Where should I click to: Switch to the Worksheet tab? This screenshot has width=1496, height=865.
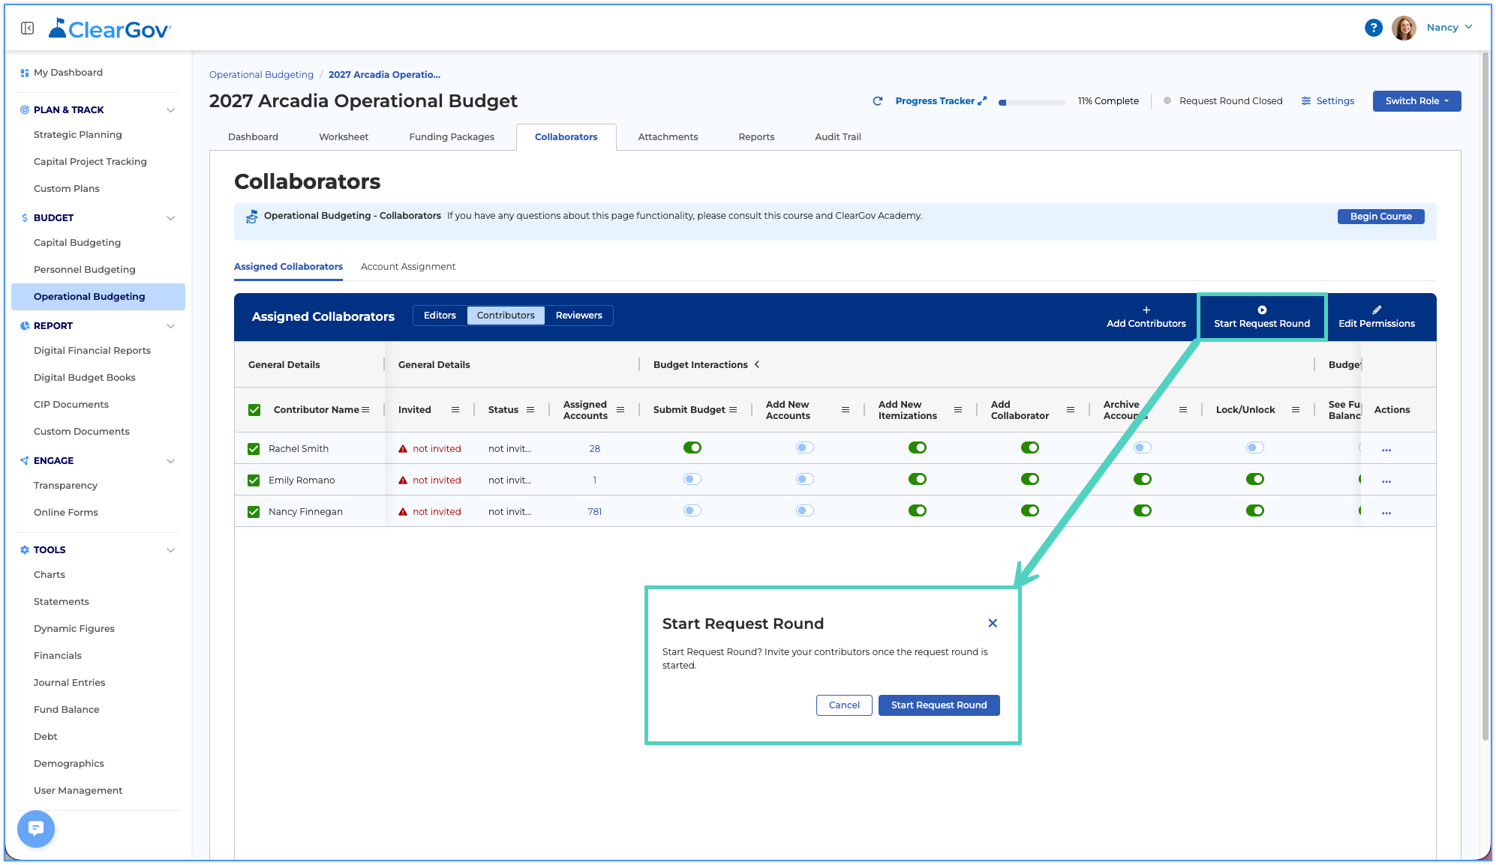344,136
